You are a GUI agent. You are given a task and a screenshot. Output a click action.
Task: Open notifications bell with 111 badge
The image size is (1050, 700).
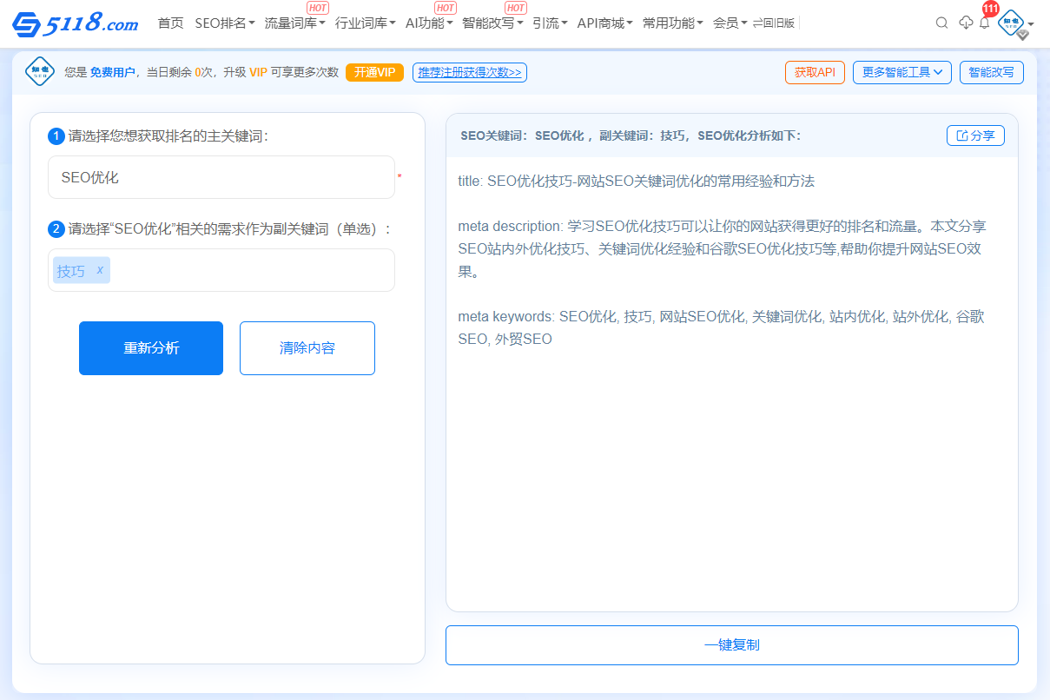[x=984, y=23]
